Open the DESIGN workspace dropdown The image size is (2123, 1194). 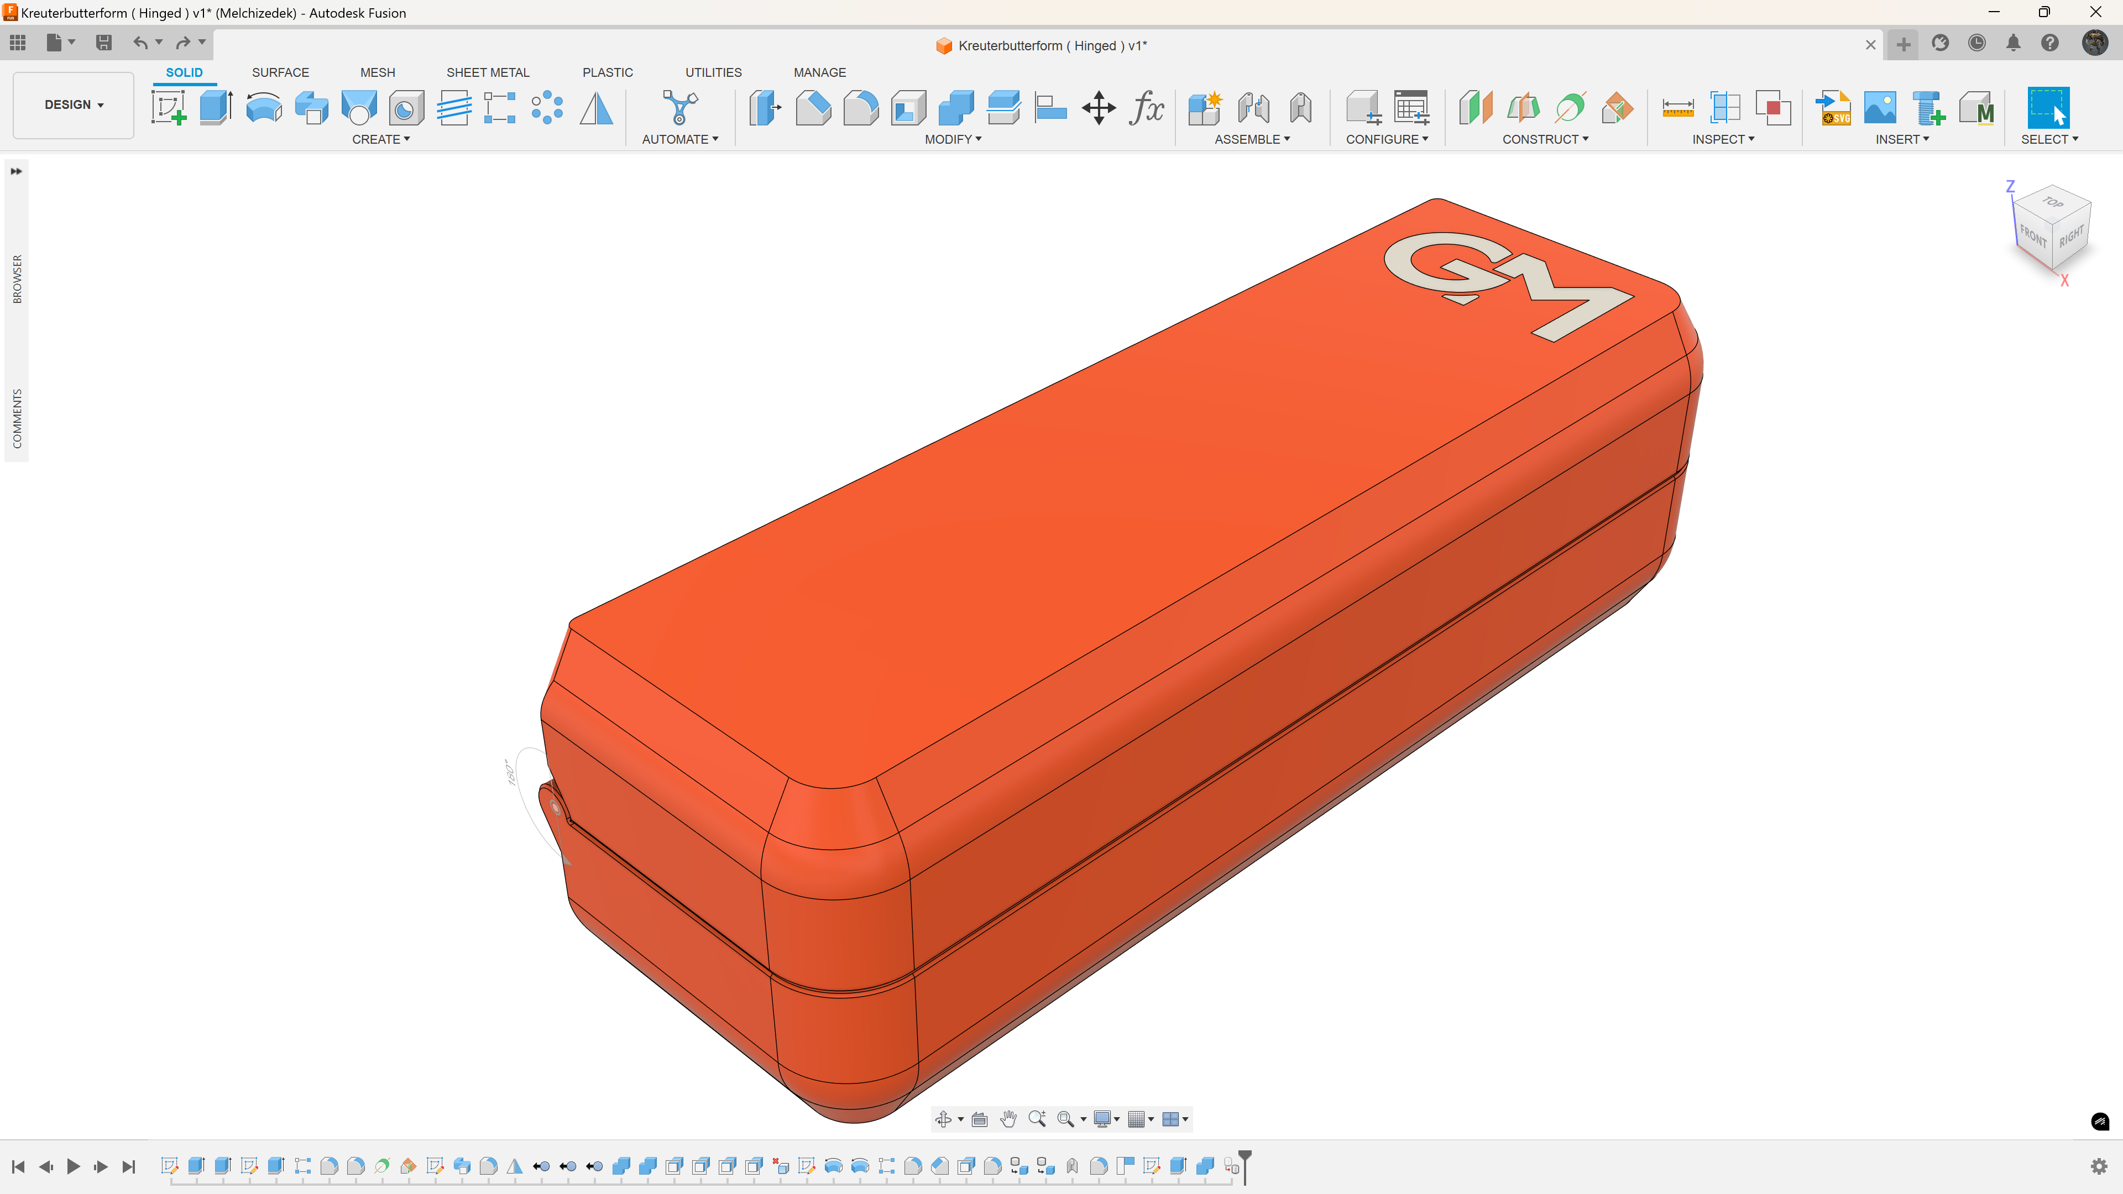pos(74,104)
